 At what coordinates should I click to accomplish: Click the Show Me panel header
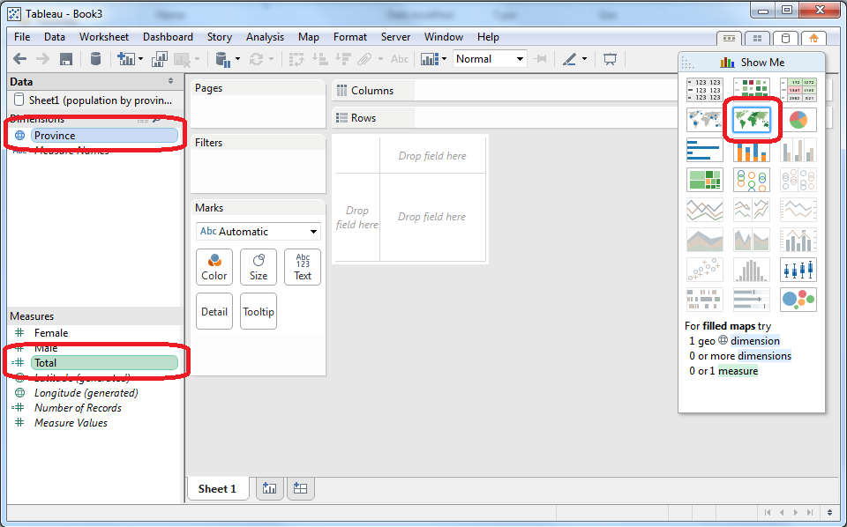point(752,63)
